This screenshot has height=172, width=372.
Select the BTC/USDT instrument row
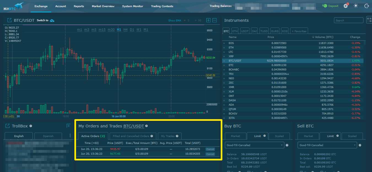(293, 61)
